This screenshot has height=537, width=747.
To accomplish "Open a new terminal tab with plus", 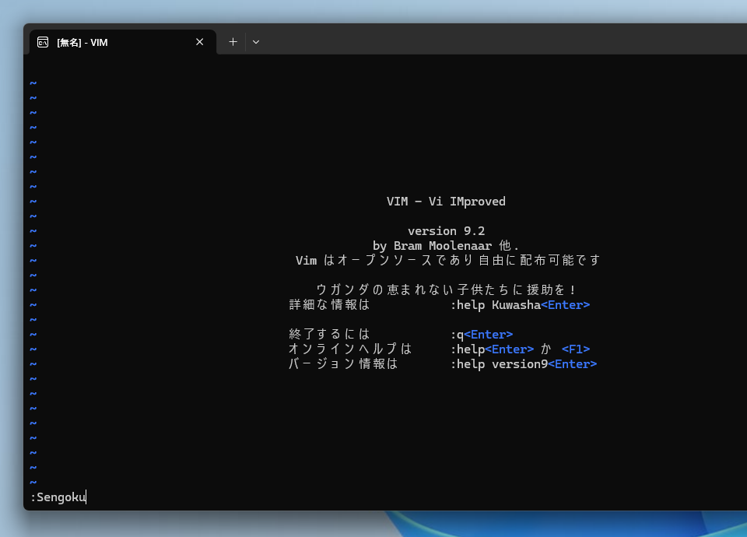I will [233, 42].
